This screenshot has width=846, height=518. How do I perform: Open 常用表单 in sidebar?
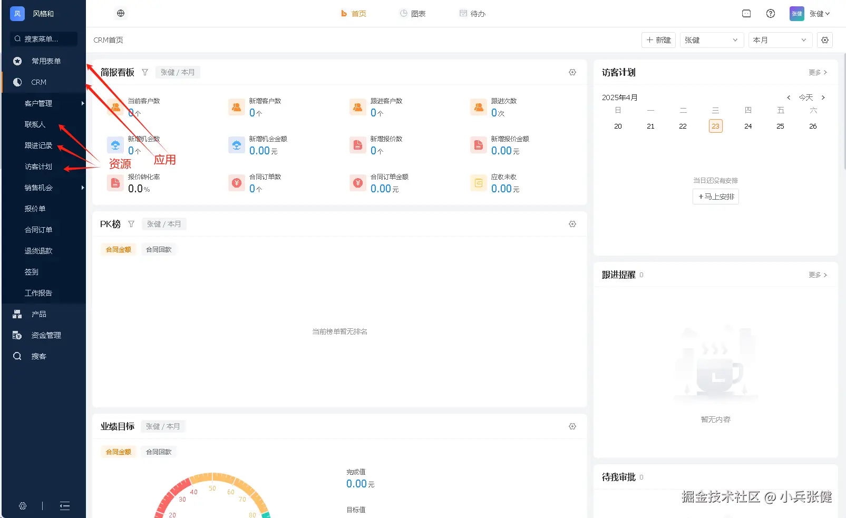coord(44,61)
